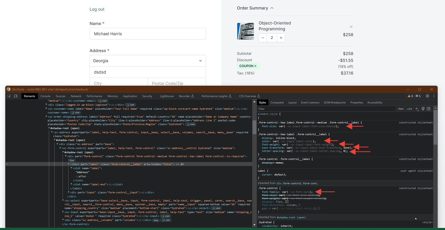Focus the Name field containing Michael Harris
This screenshot has width=445, height=230.
(148, 34)
